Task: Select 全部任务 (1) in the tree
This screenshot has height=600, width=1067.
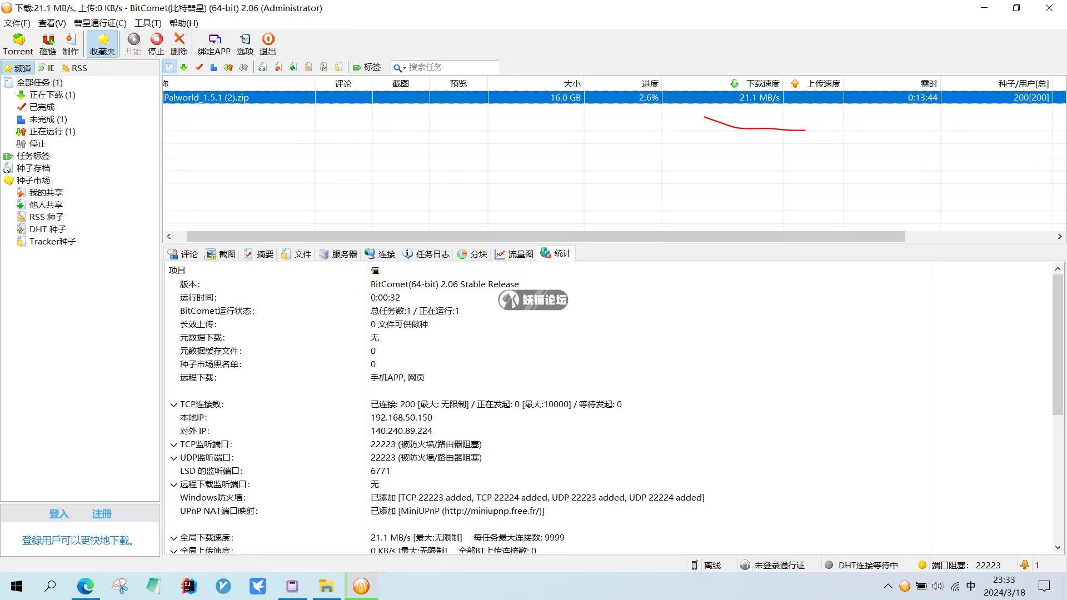Action: pyautogui.click(x=39, y=82)
